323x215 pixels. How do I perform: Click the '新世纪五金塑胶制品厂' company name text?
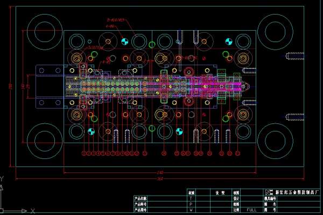click(297, 192)
